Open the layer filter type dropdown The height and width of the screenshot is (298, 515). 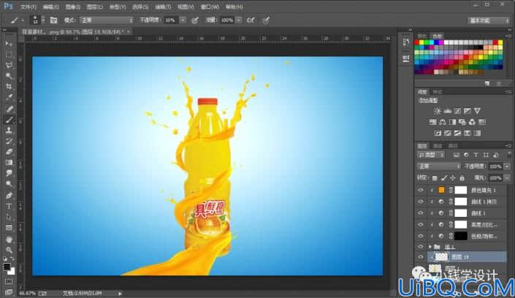(431, 155)
